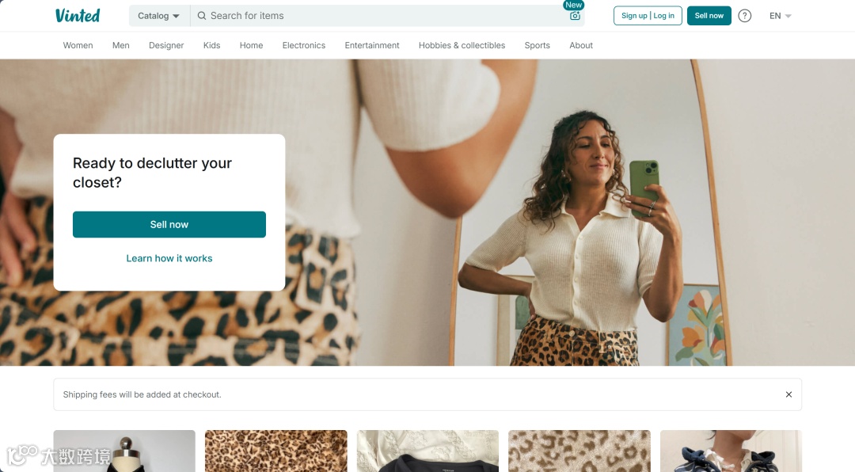This screenshot has height=472, width=855.
Task: Click Sell now in declutter card
Action: point(169,224)
